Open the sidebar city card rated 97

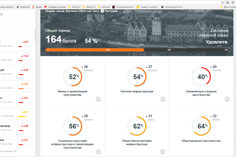15,44
